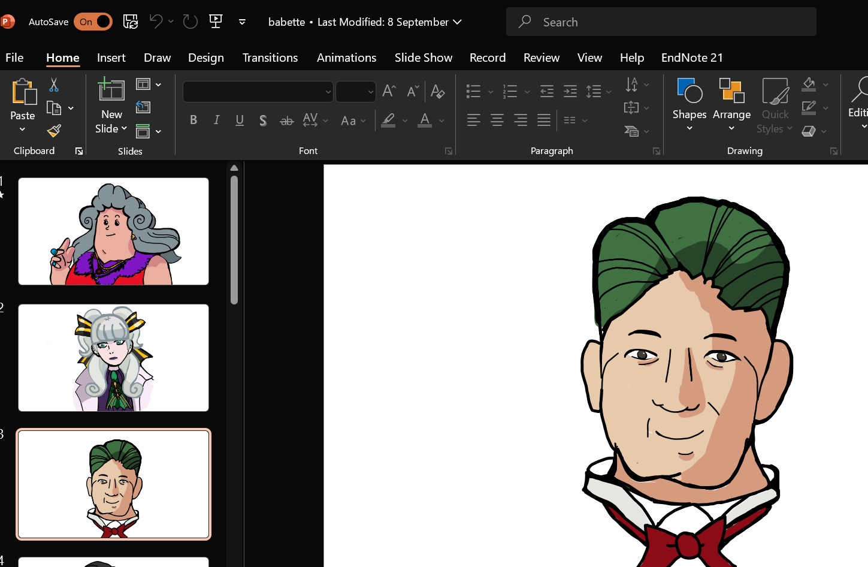The height and width of the screenshot is (567, 868).
Task: Open the File menu
Action: [x=14, y=58]
